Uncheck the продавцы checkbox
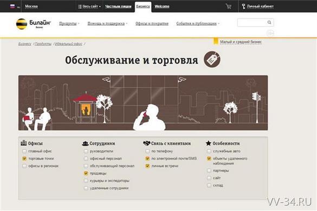 86,173
